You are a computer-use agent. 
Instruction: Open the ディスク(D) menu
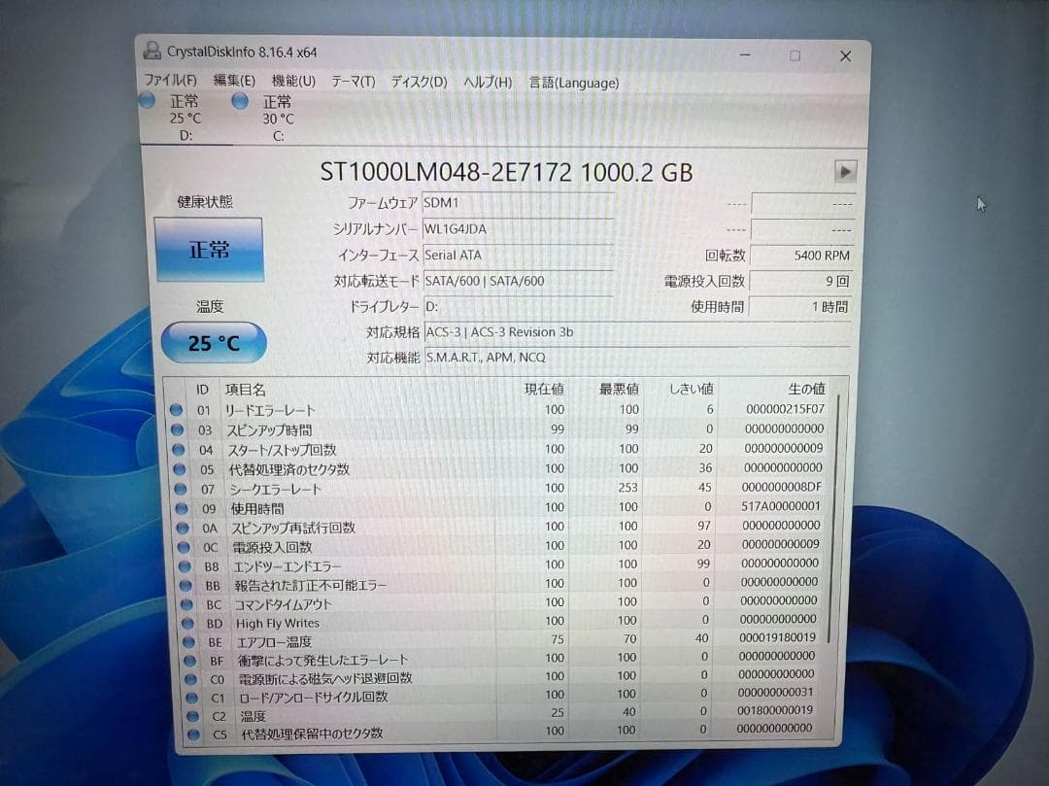418,83
